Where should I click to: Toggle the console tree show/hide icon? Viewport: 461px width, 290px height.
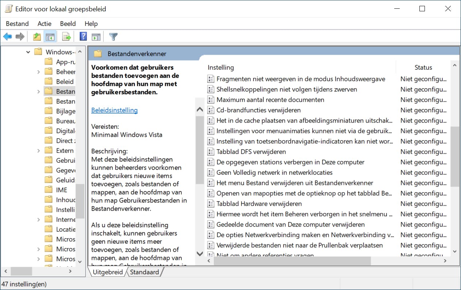pyautogui.click(x=50, y=36)
